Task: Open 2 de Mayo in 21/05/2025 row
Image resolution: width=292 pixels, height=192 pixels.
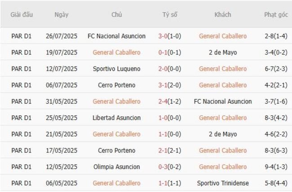Action: (x=223, y=134)
